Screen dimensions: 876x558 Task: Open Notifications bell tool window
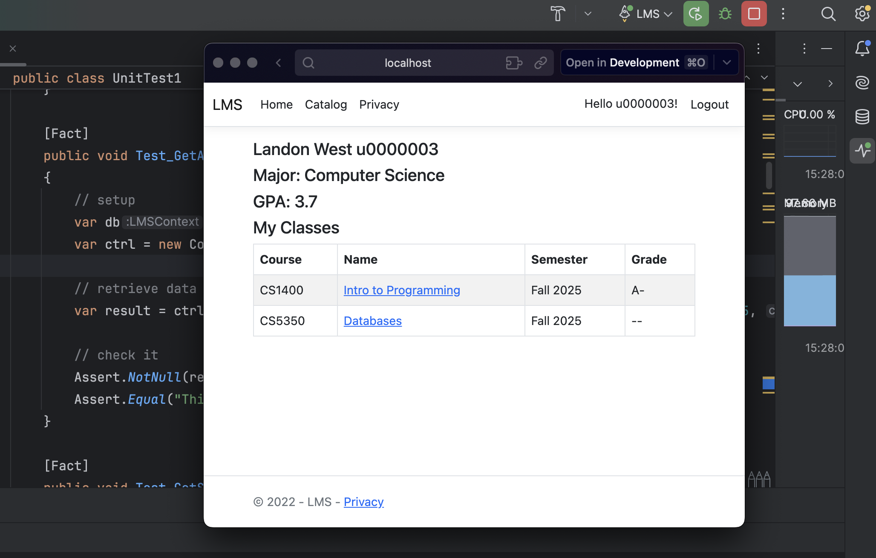862,49
